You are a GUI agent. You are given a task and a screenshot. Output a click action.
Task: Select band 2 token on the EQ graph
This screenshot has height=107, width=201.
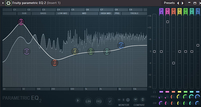pos(21,22)
